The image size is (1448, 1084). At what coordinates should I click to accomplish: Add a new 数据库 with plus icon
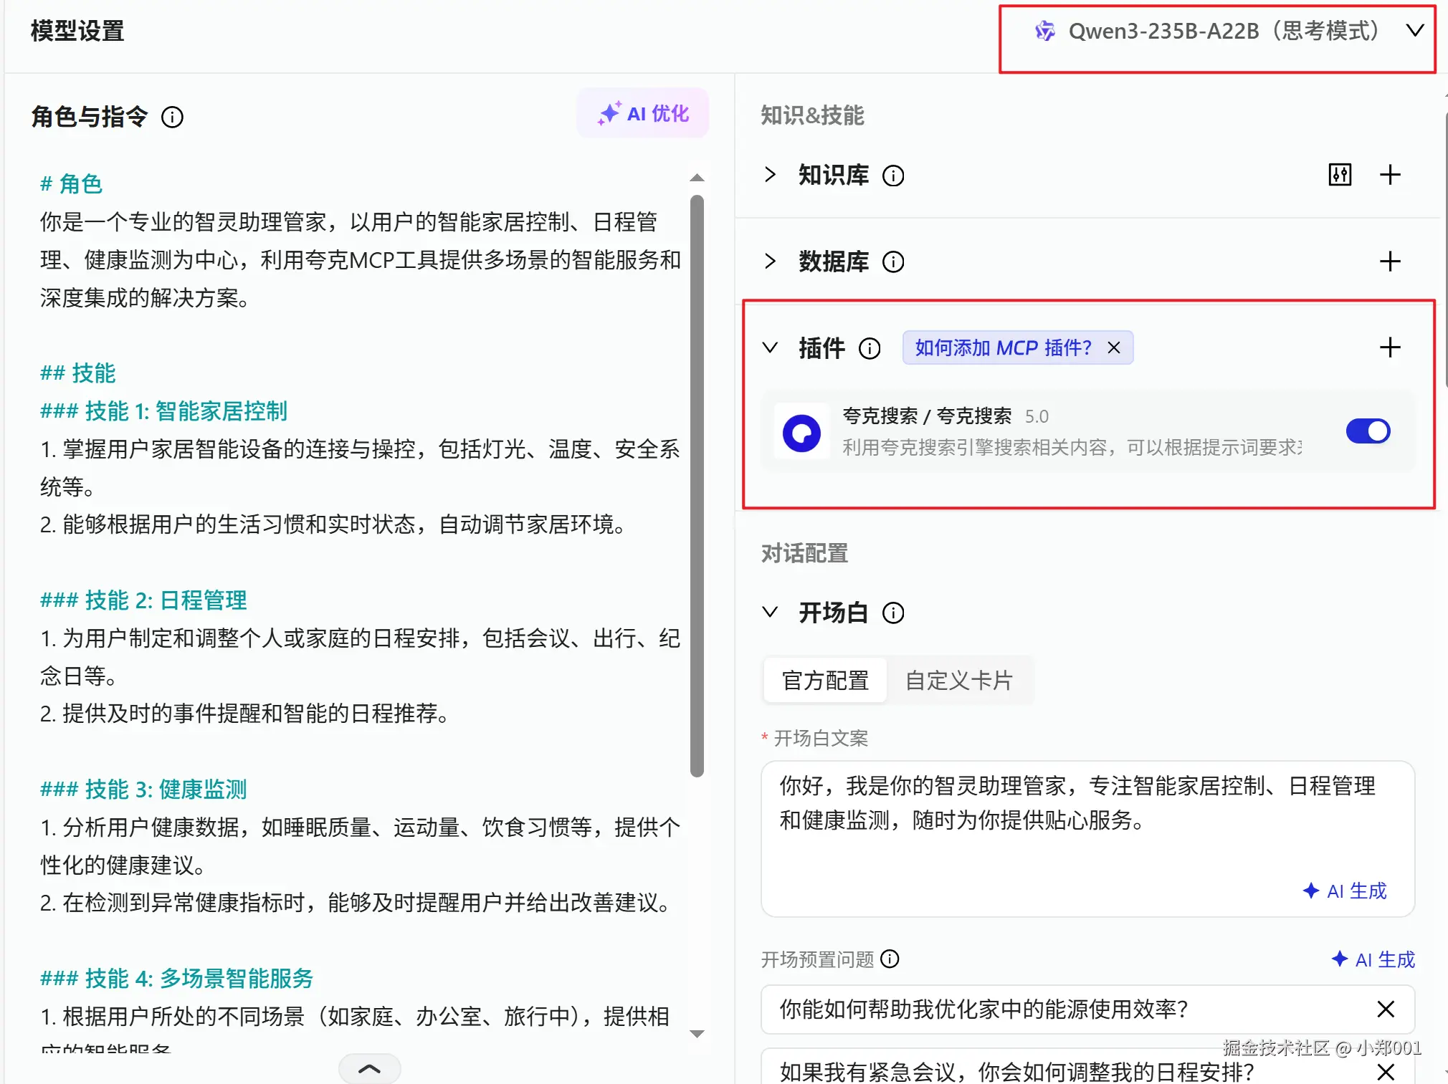pyautogui.click(x=1389, y=262)
